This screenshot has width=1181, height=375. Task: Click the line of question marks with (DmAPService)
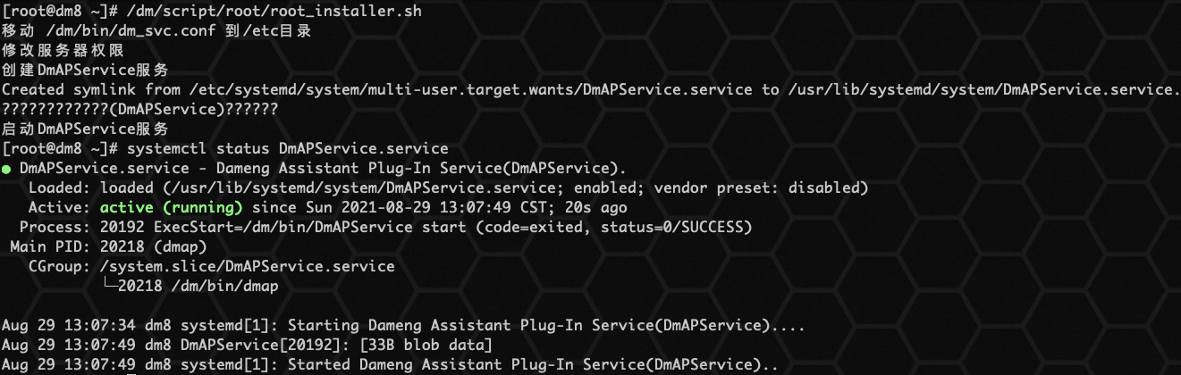140,109
